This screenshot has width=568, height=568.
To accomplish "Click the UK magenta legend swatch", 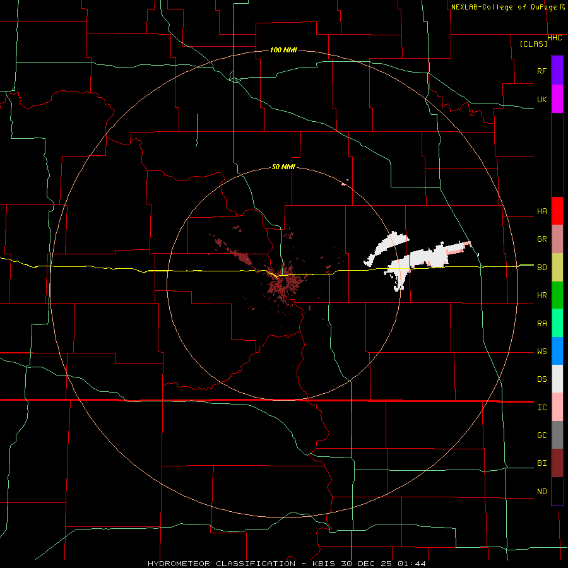I will coord(557,99).
